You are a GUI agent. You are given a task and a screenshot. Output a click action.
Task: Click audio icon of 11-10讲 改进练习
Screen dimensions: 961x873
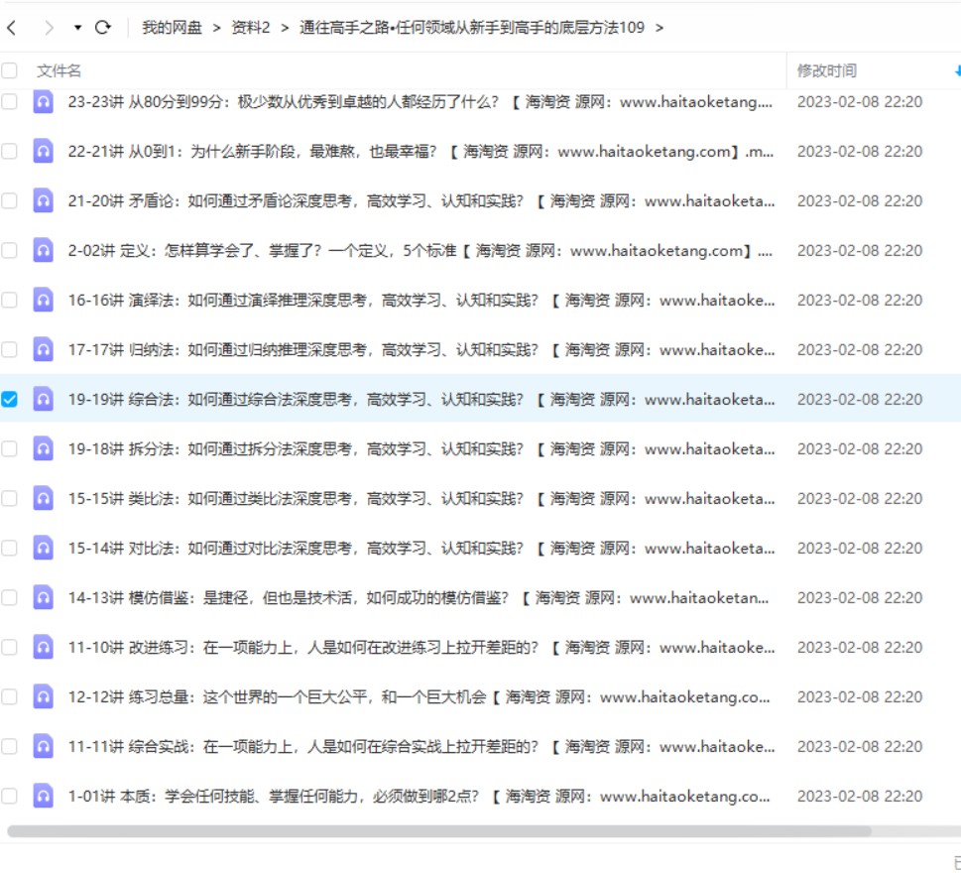click(x=43, y=648)
